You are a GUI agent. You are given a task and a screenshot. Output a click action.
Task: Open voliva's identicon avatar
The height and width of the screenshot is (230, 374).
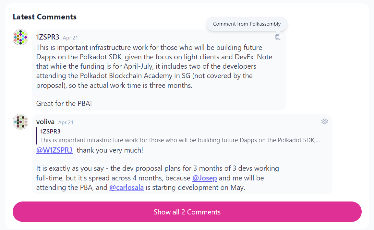(x=20, y=122)
